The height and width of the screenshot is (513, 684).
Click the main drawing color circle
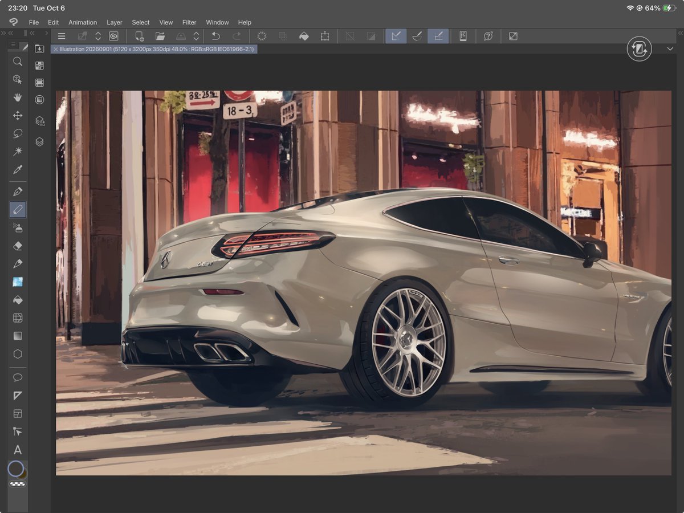[15, 469]
